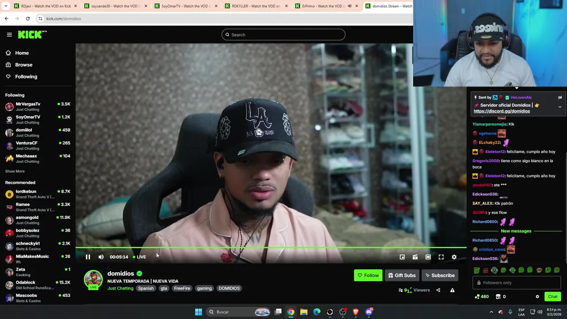567x319 pixels.
Task: Open bobbysolez recommended channel
Action: pos(38,233)
